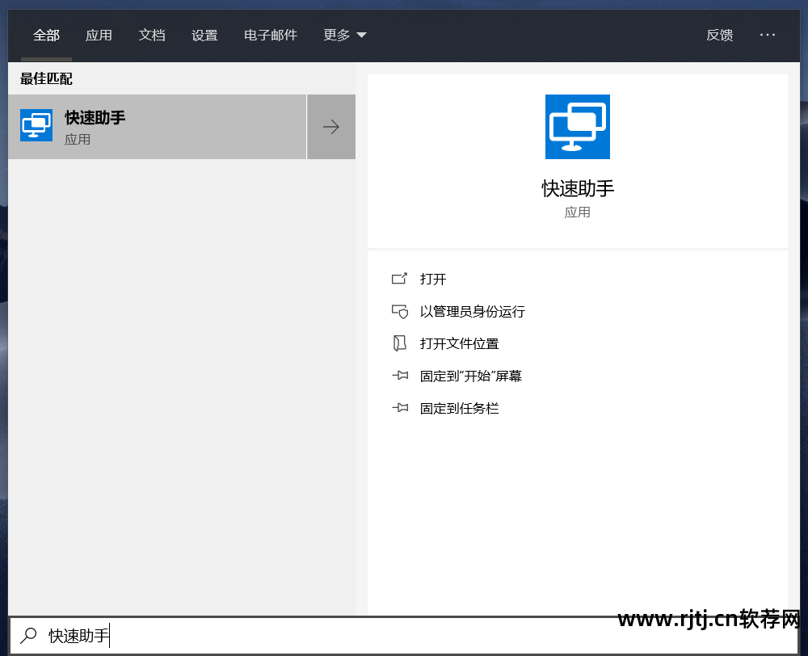This screenshot has height=656, width=808.
Task: Expand the arrow next to 快速助手 result
Action: coord(331,127)
